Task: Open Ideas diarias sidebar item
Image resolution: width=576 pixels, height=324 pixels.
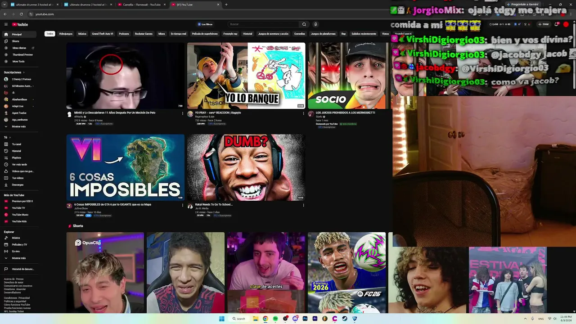Action: (20, 48)
